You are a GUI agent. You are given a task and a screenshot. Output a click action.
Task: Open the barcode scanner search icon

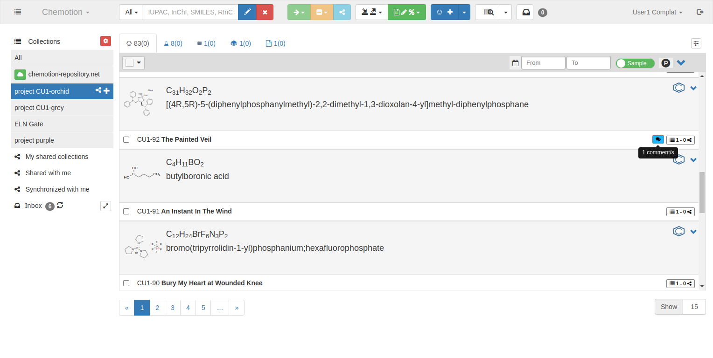[x=488, y=12]
